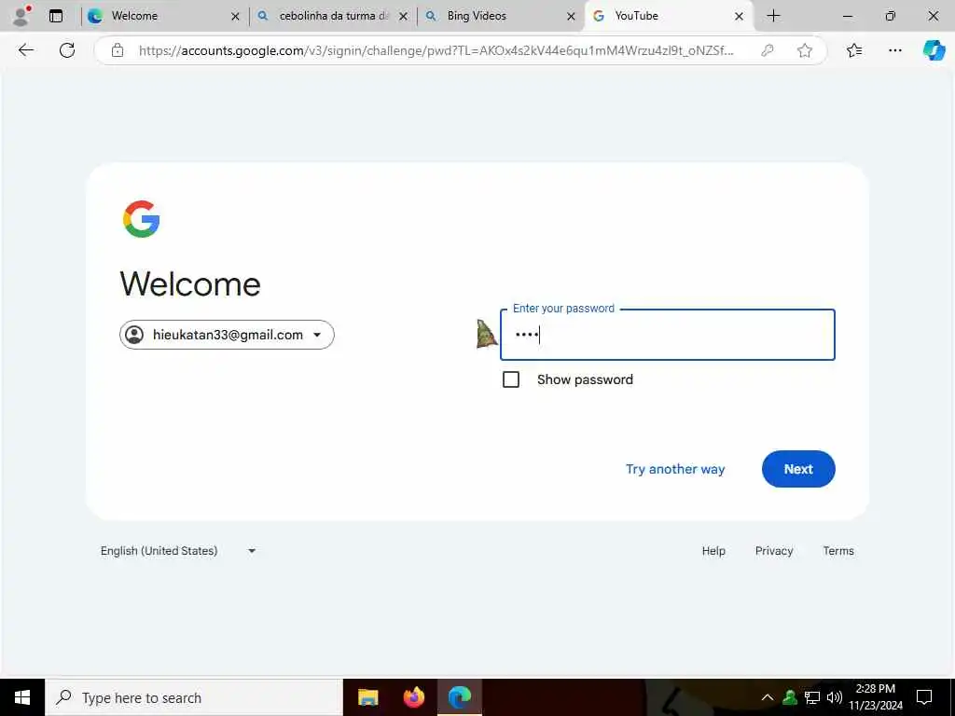Close the Bing Videos tab
955x716 pixels.
[x=571, y=17]
